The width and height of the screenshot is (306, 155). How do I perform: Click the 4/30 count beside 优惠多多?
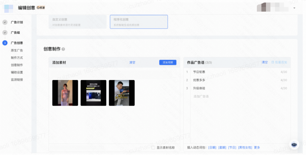284,80
